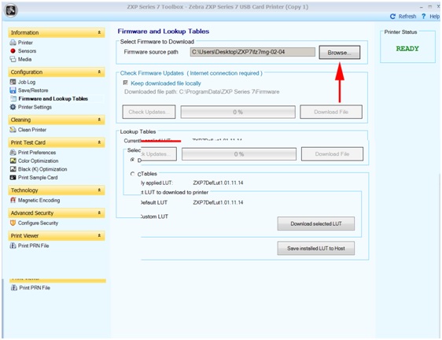
Task: Click the READY printer status indicator
Action: click(x=407, y=49)
